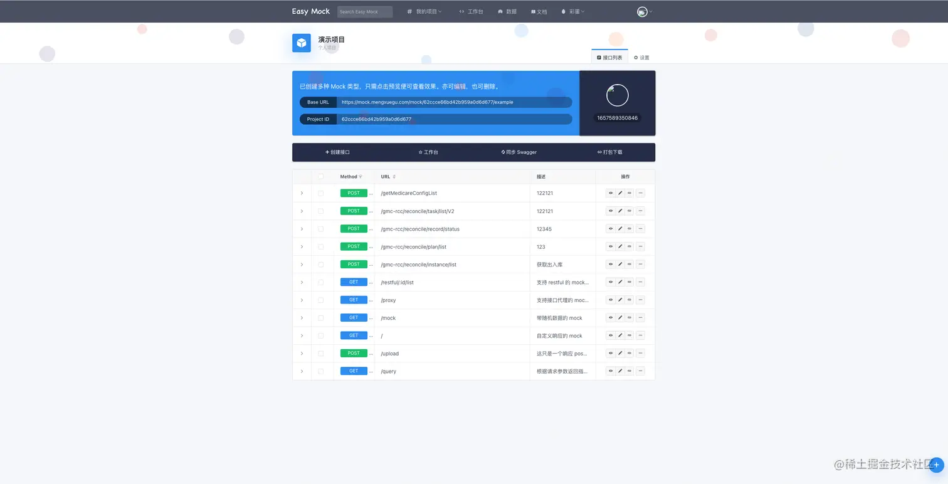Click the POST method tag for /upload
The width and height of the screenshot is (948, 484).
tap(354, 353)
